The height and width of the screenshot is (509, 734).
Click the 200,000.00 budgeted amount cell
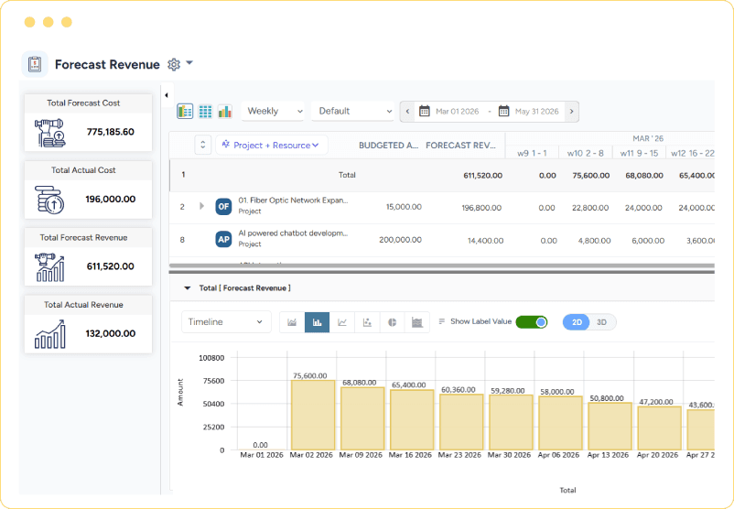tap(400, 240)
